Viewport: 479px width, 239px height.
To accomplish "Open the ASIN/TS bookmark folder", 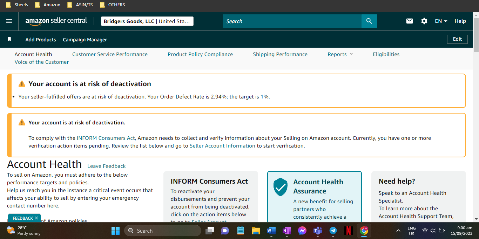I will click(80, 5).
